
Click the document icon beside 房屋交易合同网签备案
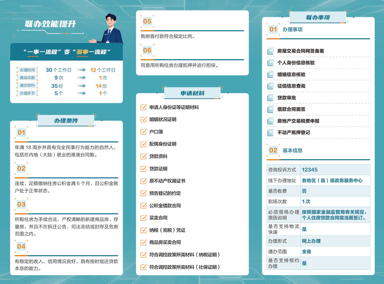(270, 51)
